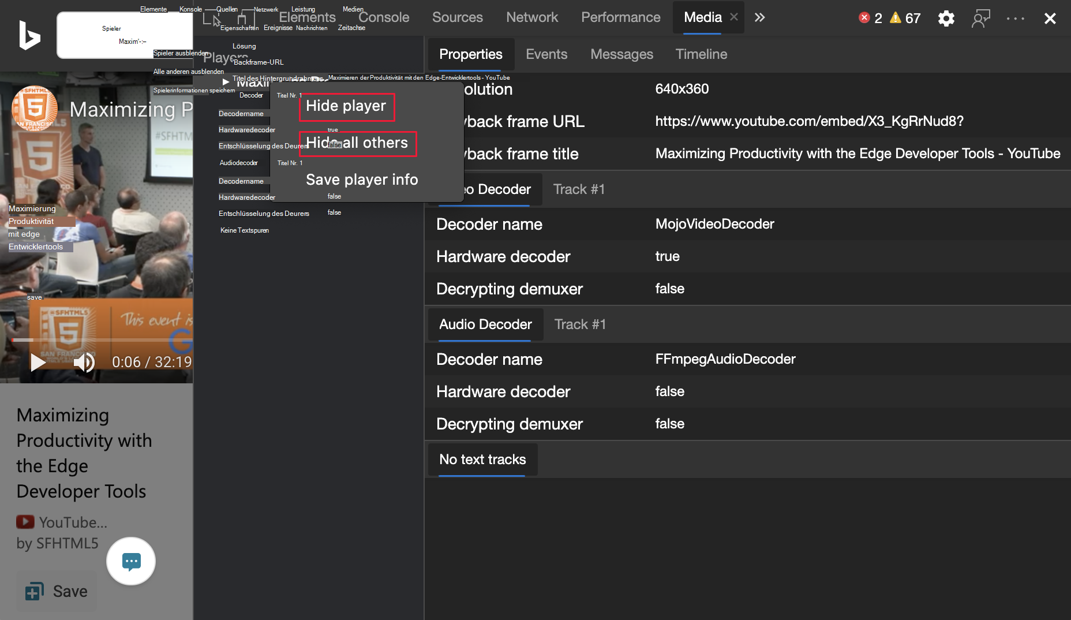Click the Bing logo top-left

point(28,36)
